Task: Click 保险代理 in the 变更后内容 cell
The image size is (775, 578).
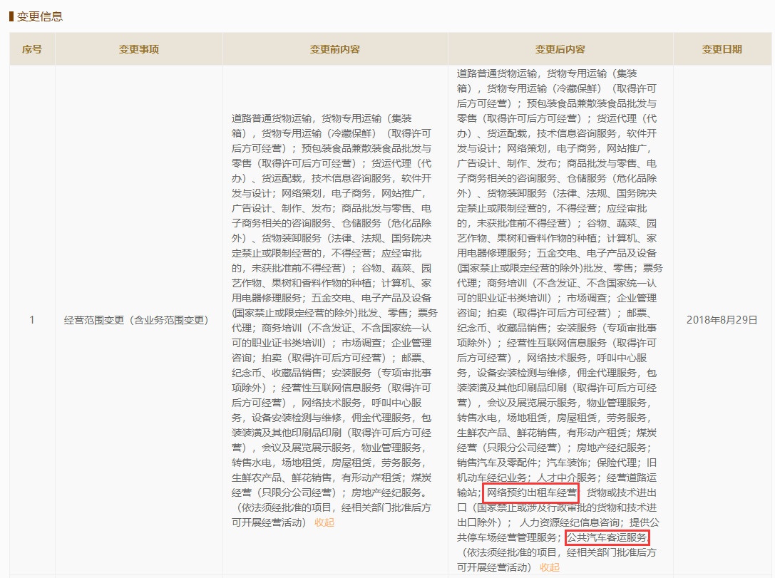Action: [x=620, y=463]
